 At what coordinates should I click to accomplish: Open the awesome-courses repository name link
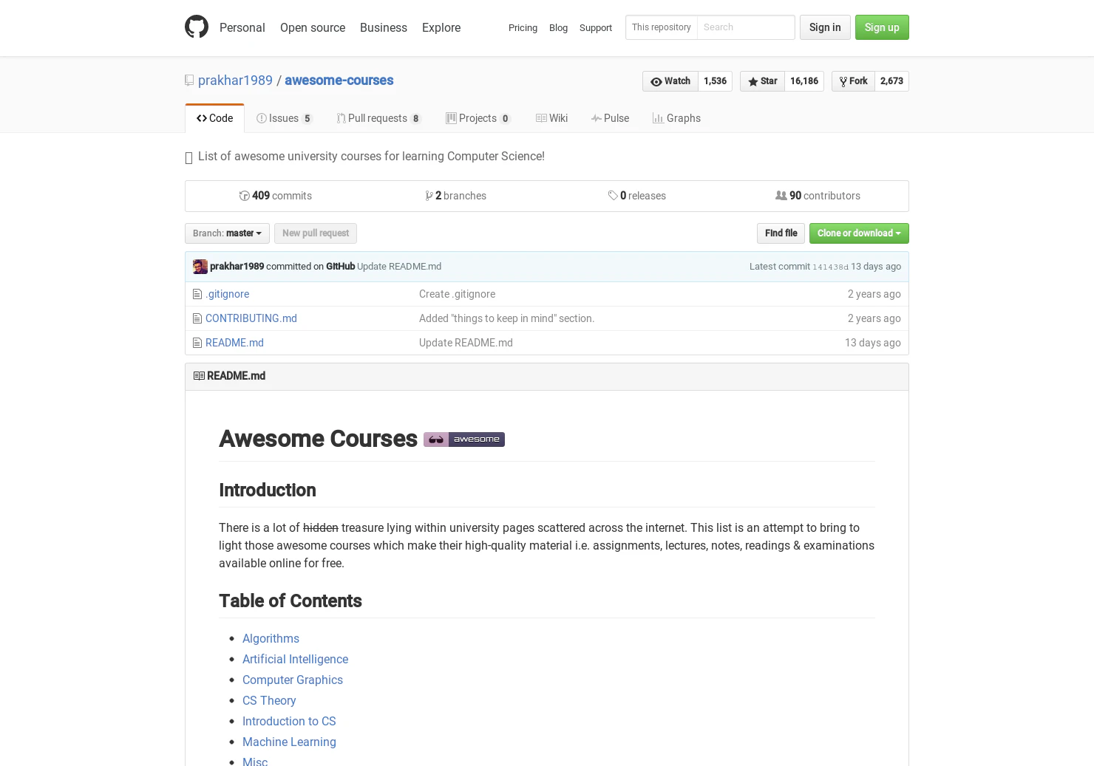[x=339, y=81]
